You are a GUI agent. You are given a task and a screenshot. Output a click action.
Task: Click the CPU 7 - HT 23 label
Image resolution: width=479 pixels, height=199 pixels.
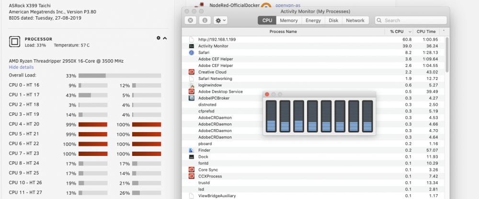pyautogui.click(x=24, y=154)
